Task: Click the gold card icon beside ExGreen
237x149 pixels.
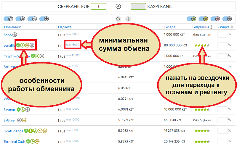Action: pyautogui.click(x=24, y=120)
